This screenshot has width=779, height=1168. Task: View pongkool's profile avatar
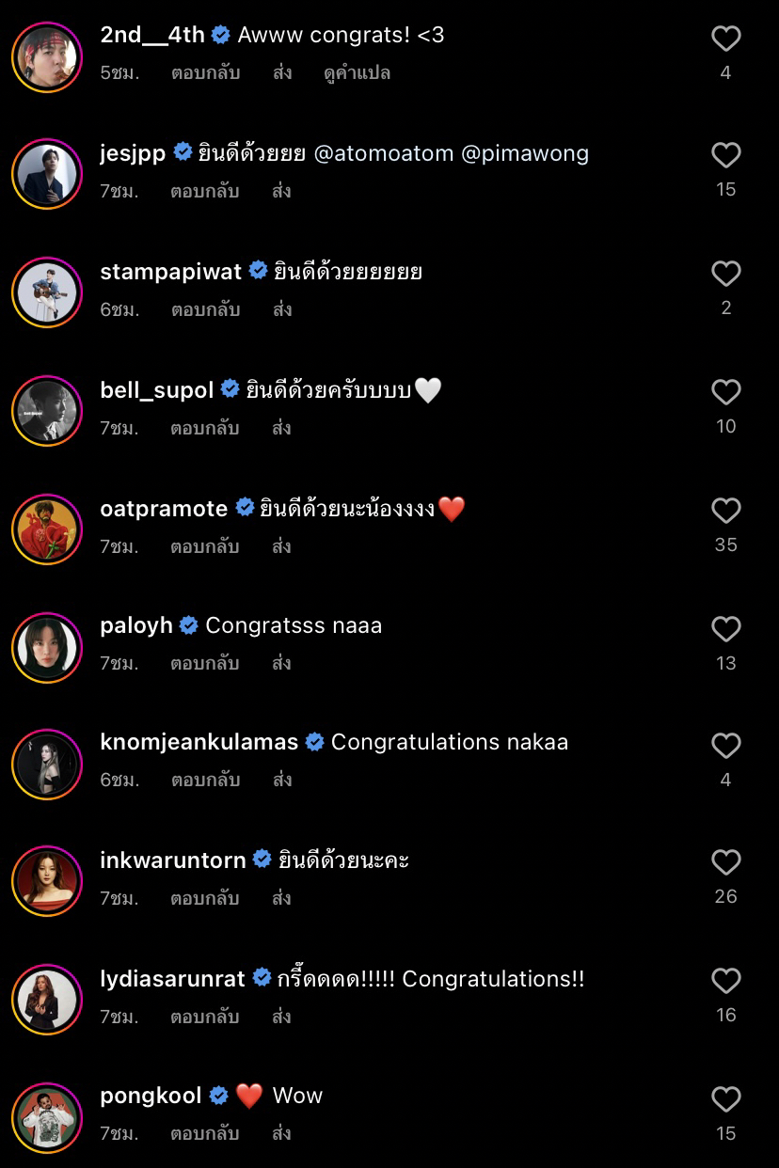[47, 1117]
